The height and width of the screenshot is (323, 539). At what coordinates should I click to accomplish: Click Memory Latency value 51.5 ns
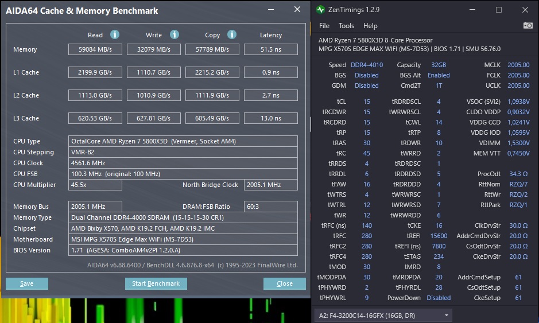[271, 49]
